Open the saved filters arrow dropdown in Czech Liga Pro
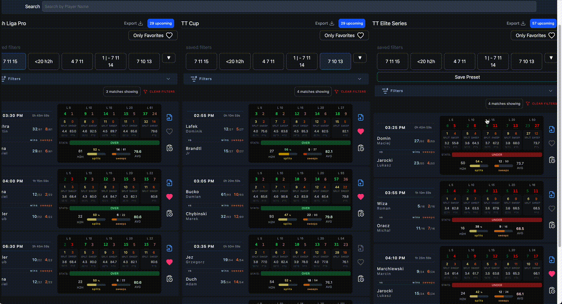The width and height of the screenshot is (562, 304). [x=169, y=58]
